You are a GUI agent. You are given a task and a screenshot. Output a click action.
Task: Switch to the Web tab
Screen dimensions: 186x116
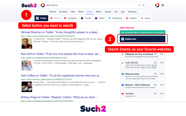coord(73,12)
